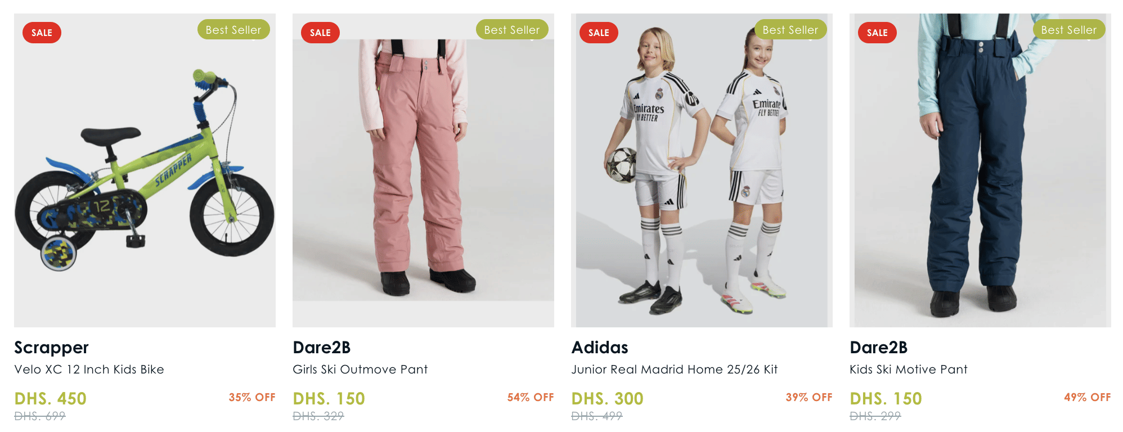Screen dimensions: 1123x432
Task: Click the Best Seller tag on the Adidas kit
Action: click(x=790, y=30)
